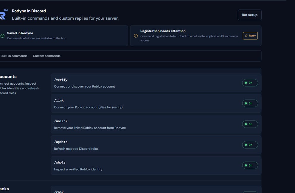Toggle the /whois command switch

(x=250, y=165)
